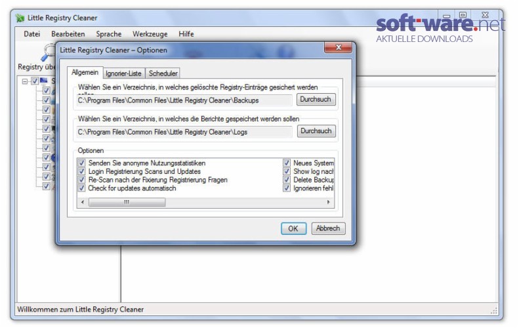Click the Optionen group label
The width and height of the screenshot is (519, 328).
[x=91, y=151]
